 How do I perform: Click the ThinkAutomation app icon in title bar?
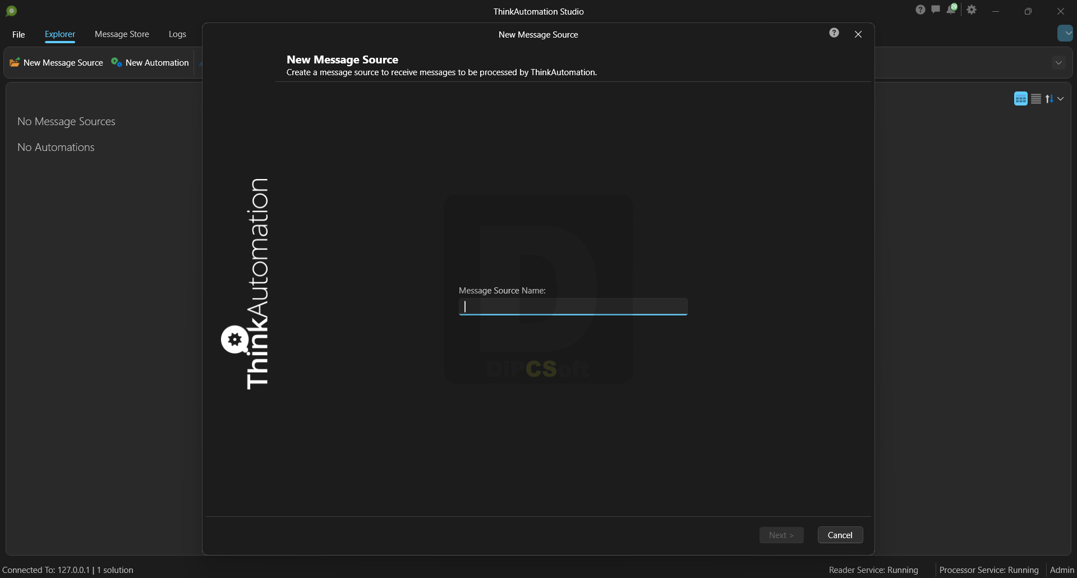[11, 11]
